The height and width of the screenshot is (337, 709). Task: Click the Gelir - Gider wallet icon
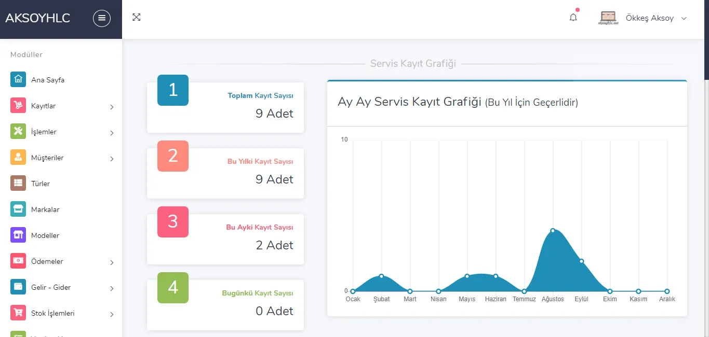point(18,287)
